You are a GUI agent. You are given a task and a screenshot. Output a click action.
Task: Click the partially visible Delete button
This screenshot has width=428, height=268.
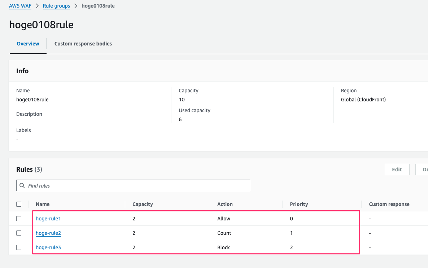pos(422,170)
